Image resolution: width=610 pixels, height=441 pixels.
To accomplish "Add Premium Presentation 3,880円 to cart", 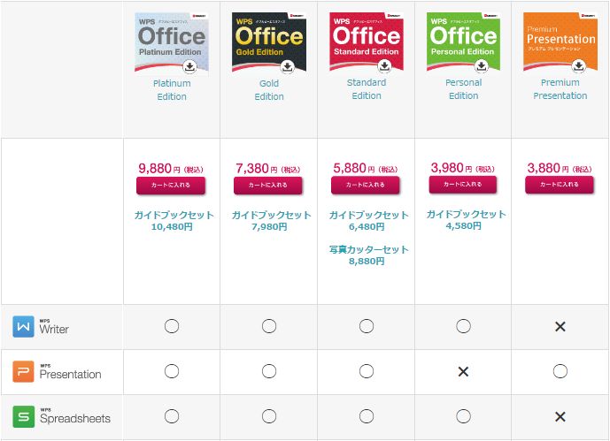I will (560, 185).
